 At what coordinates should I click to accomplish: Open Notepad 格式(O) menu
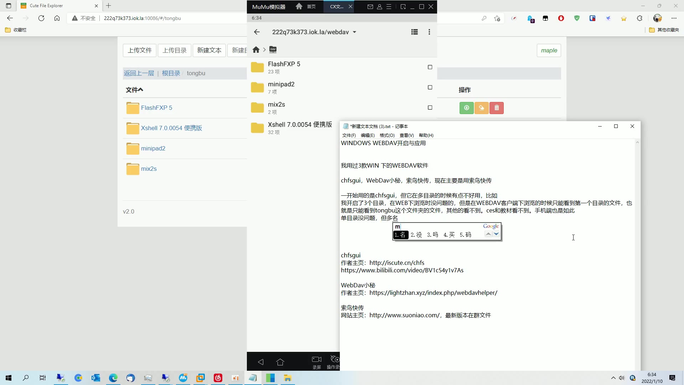click(387, 135)
